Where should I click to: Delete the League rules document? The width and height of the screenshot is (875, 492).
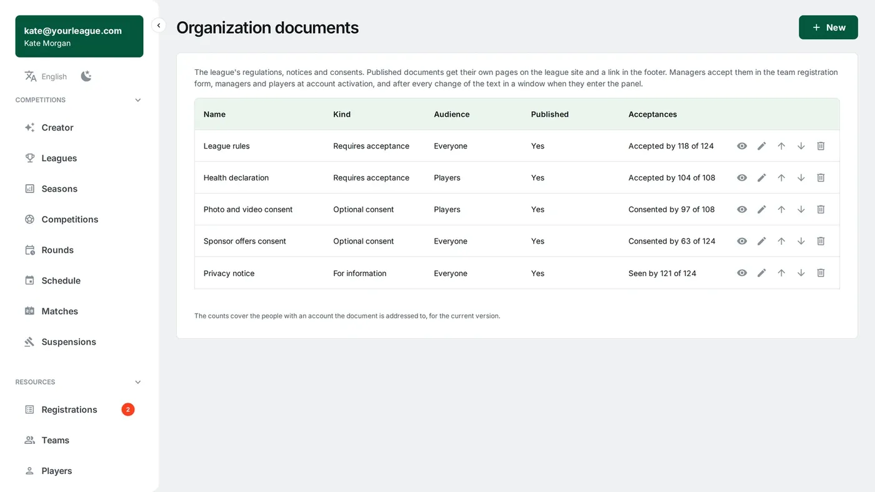pos(821,146)
